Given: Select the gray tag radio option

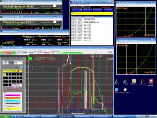Looking at the screenshot, I should click(x=12, y=104).
